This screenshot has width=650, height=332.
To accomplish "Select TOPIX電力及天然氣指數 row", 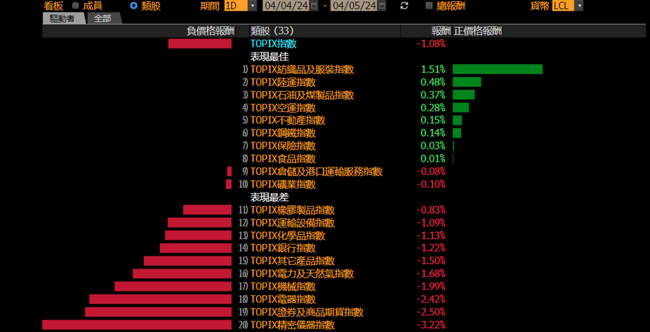I will 302,274.
